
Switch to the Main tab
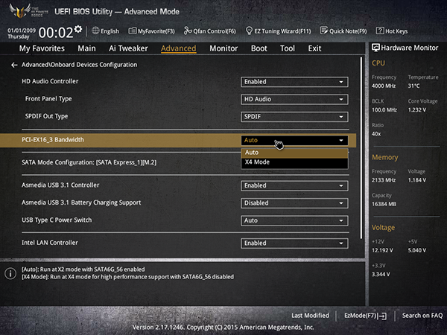click(86, 48)
